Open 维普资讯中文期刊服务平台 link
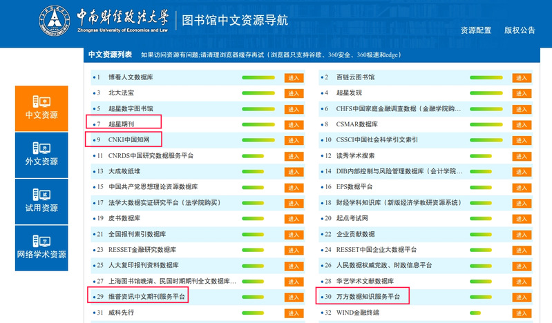Viewport: 552px width, 323px height. [147, 297]
